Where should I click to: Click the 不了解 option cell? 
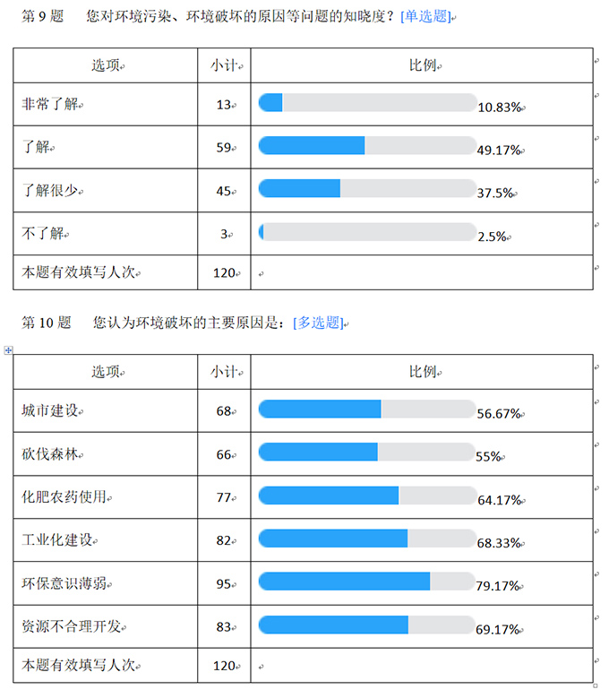(106, 233)
